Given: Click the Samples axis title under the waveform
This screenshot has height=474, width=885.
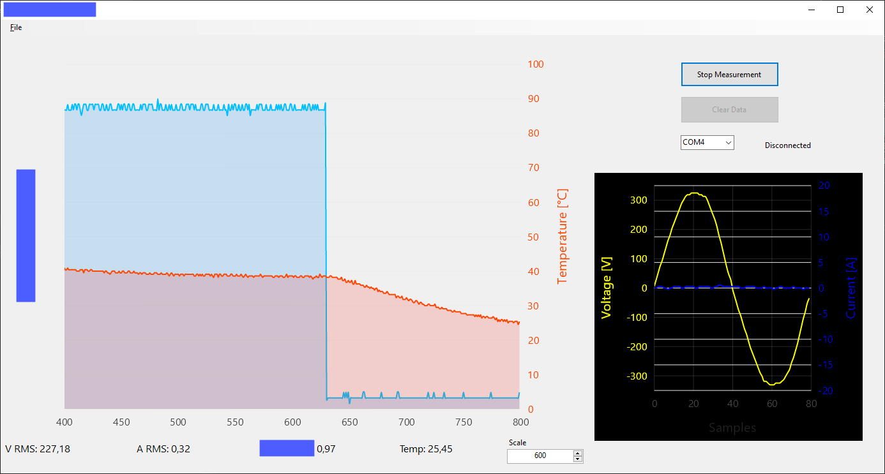Looking at the screenshot, I should pos(732,427).
